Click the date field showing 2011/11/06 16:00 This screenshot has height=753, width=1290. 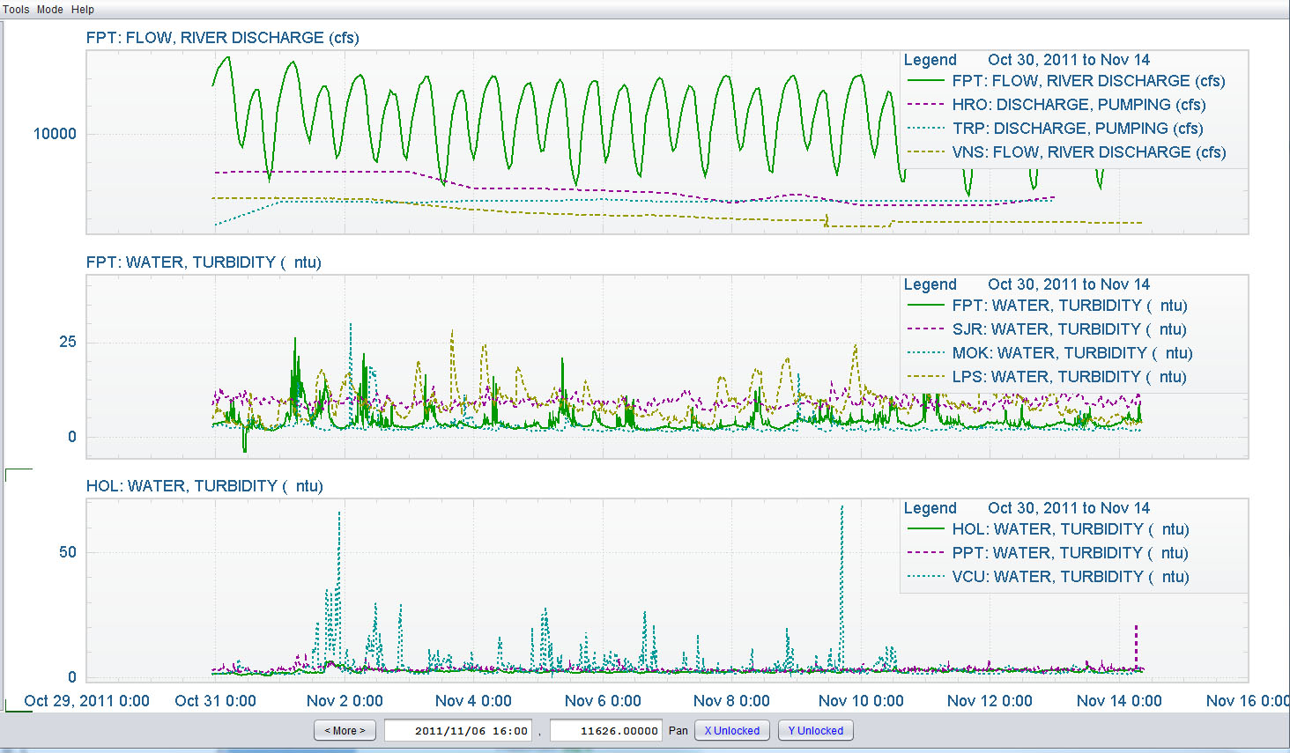(x=458, y=730)
